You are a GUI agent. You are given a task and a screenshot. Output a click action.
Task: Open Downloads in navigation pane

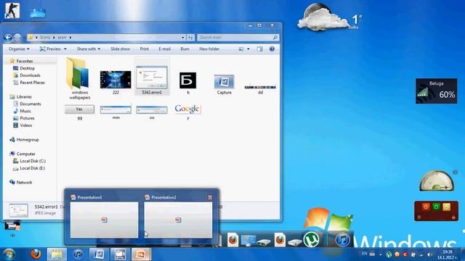tap(30, 75)
